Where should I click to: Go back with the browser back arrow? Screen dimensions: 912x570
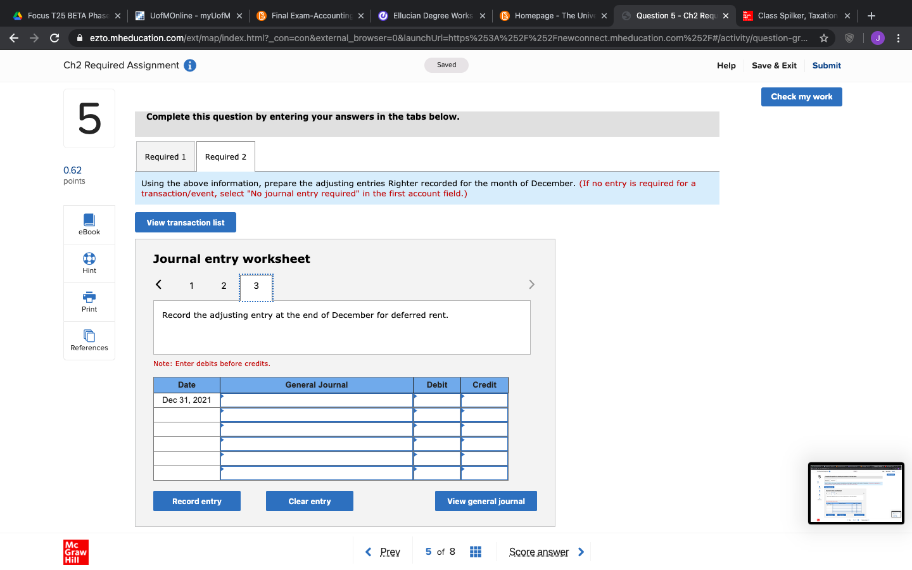(x=14, y=38)
